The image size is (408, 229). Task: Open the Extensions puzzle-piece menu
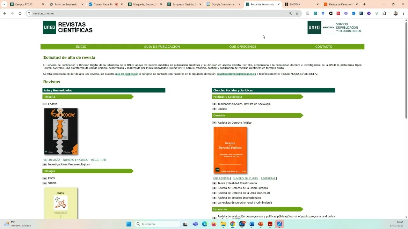click(x=384, y=13)
